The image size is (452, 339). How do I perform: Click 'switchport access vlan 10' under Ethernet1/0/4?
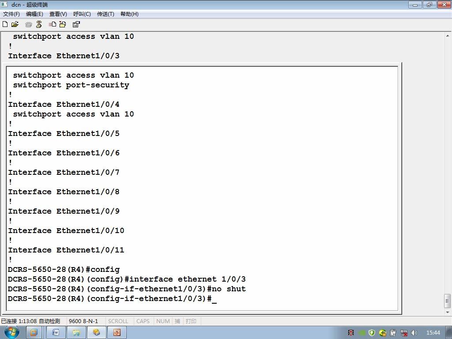point(74,114)
